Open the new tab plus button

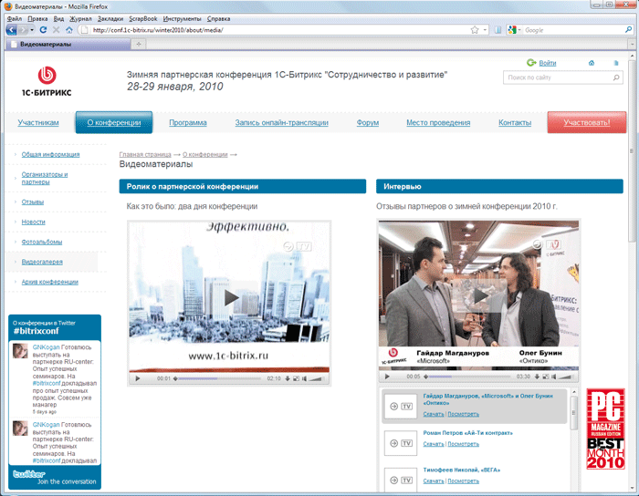[139, 44]
